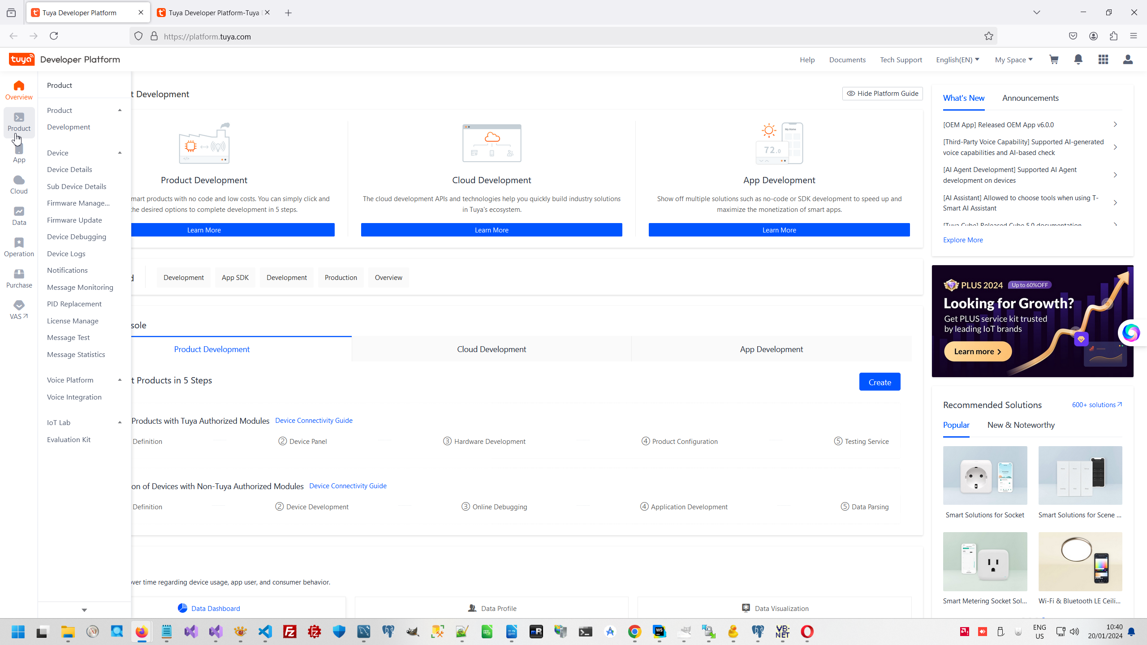
Task: Open Smart Solutions for Socket thumbnail
Action: [985, 476]
